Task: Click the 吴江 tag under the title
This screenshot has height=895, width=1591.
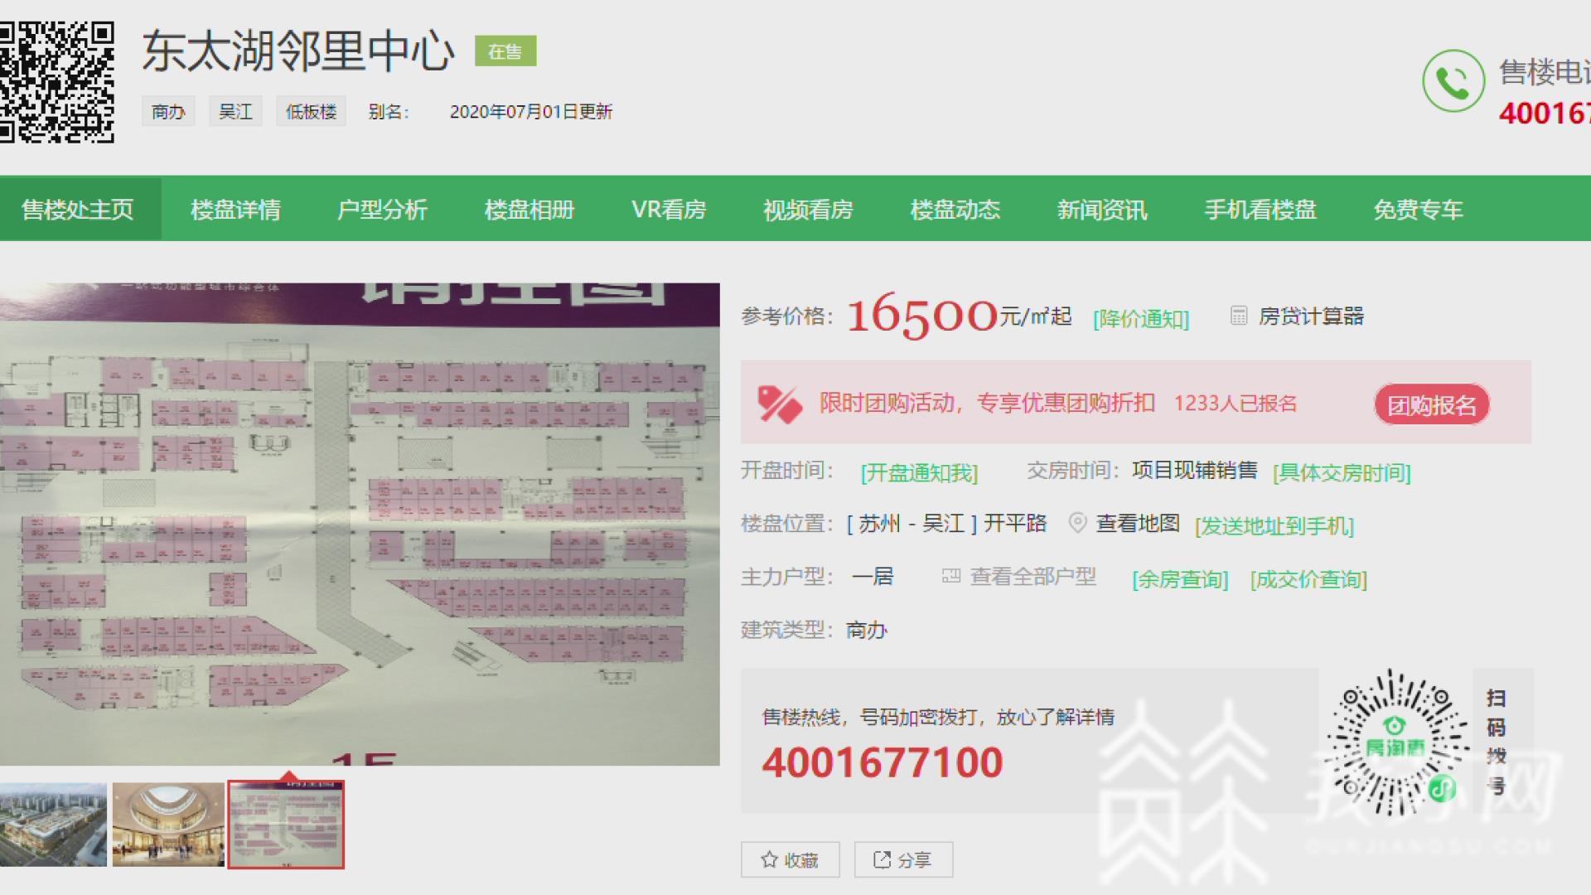Action: click(x=235, y=111)
